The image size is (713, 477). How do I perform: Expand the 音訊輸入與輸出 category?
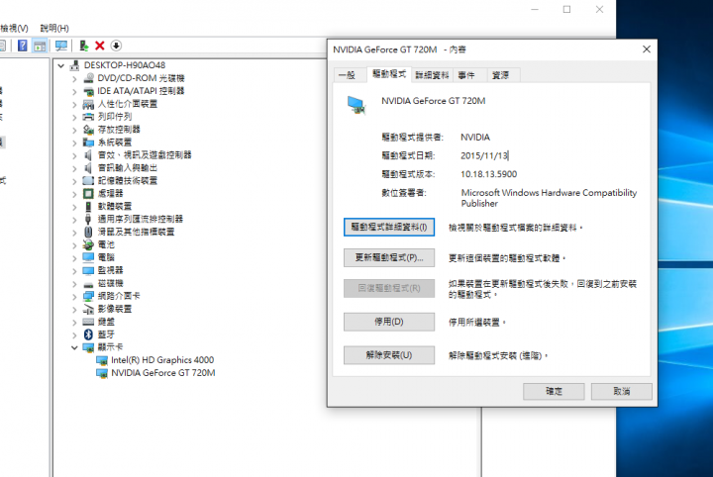click(74, 168)
